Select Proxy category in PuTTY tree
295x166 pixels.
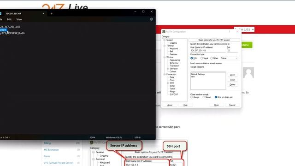click(x=172, y=80)
